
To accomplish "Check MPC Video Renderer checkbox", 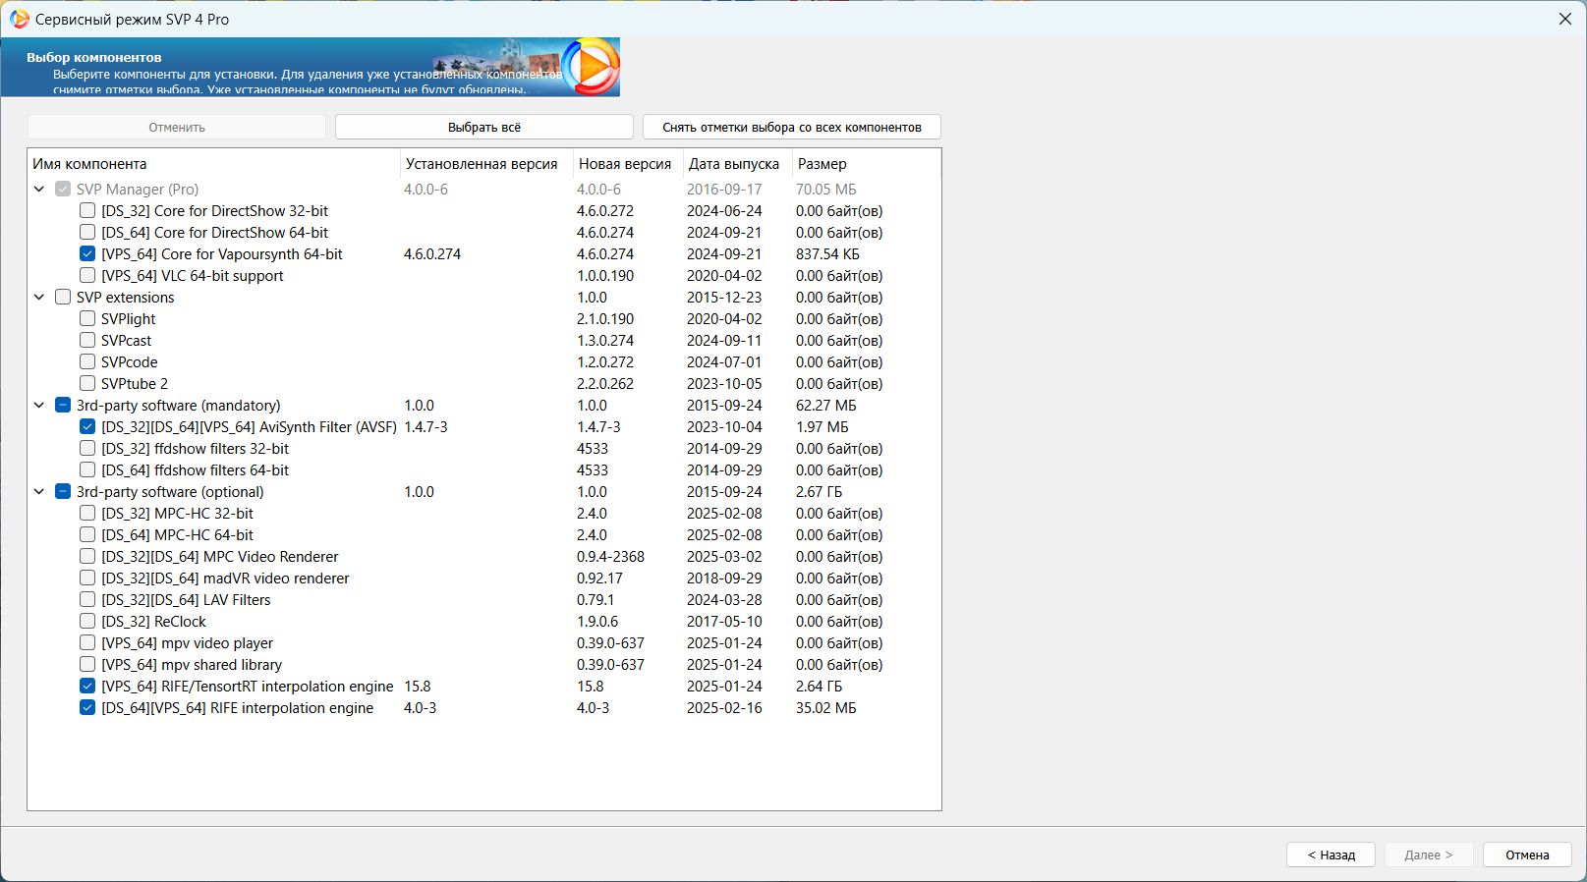I will [x=87, y=556].
